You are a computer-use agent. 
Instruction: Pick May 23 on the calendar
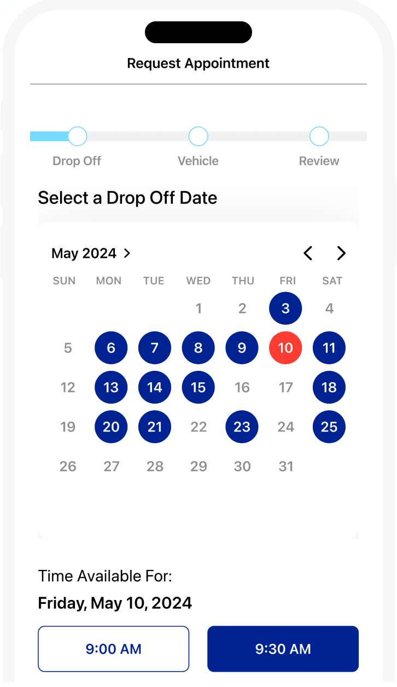[242, 427]
